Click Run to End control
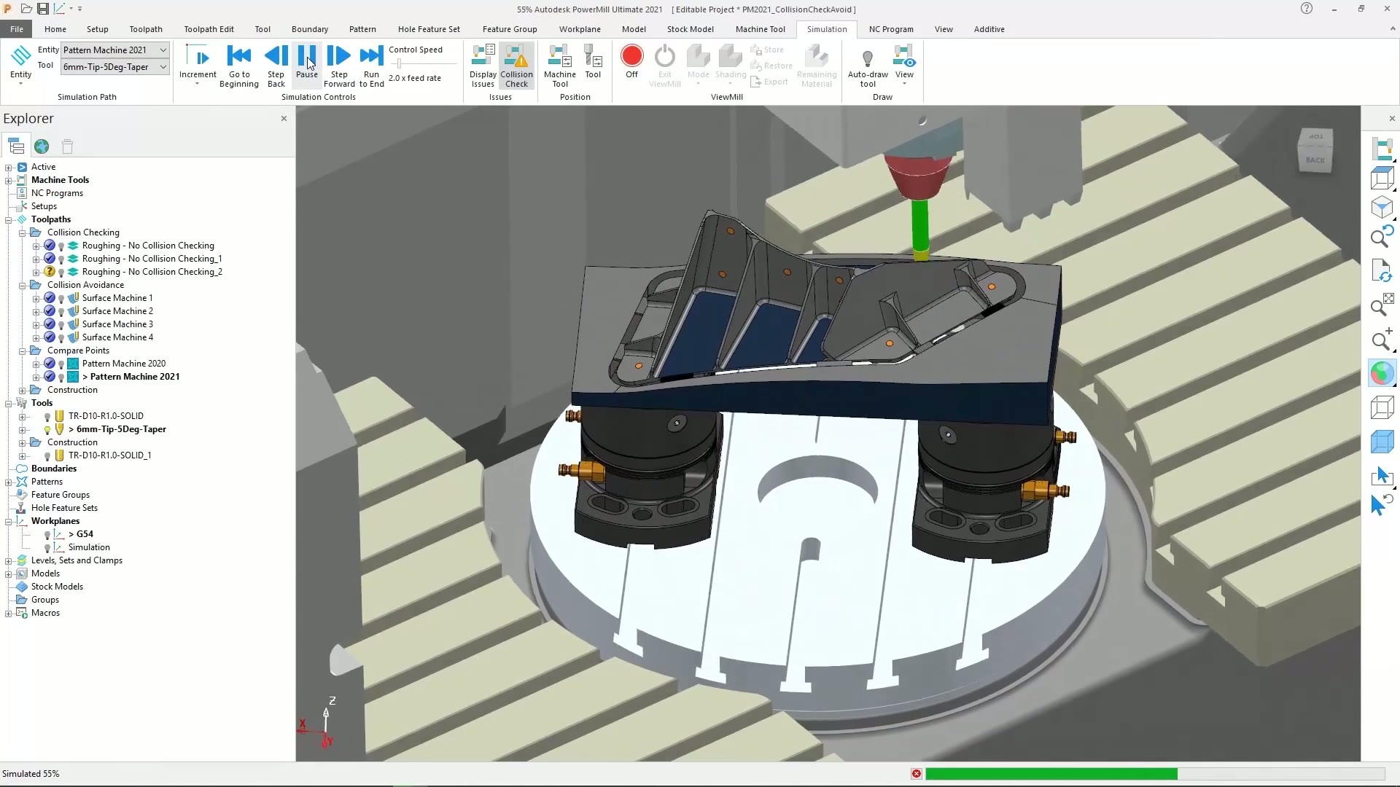The width and height of the screenshot is (1400, 787). pyautogui.click(x=371, y=66)
